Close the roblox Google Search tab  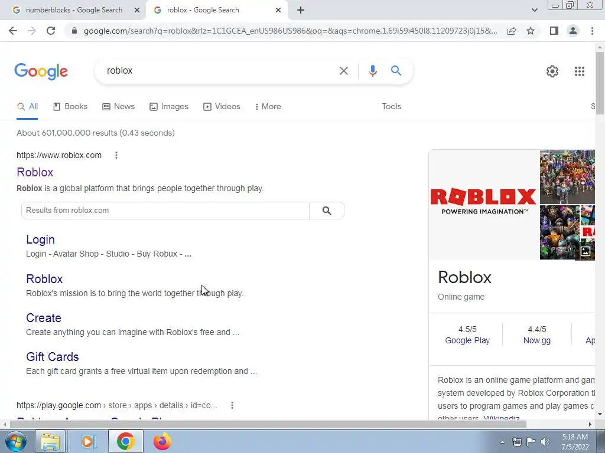tap(278, 11)
